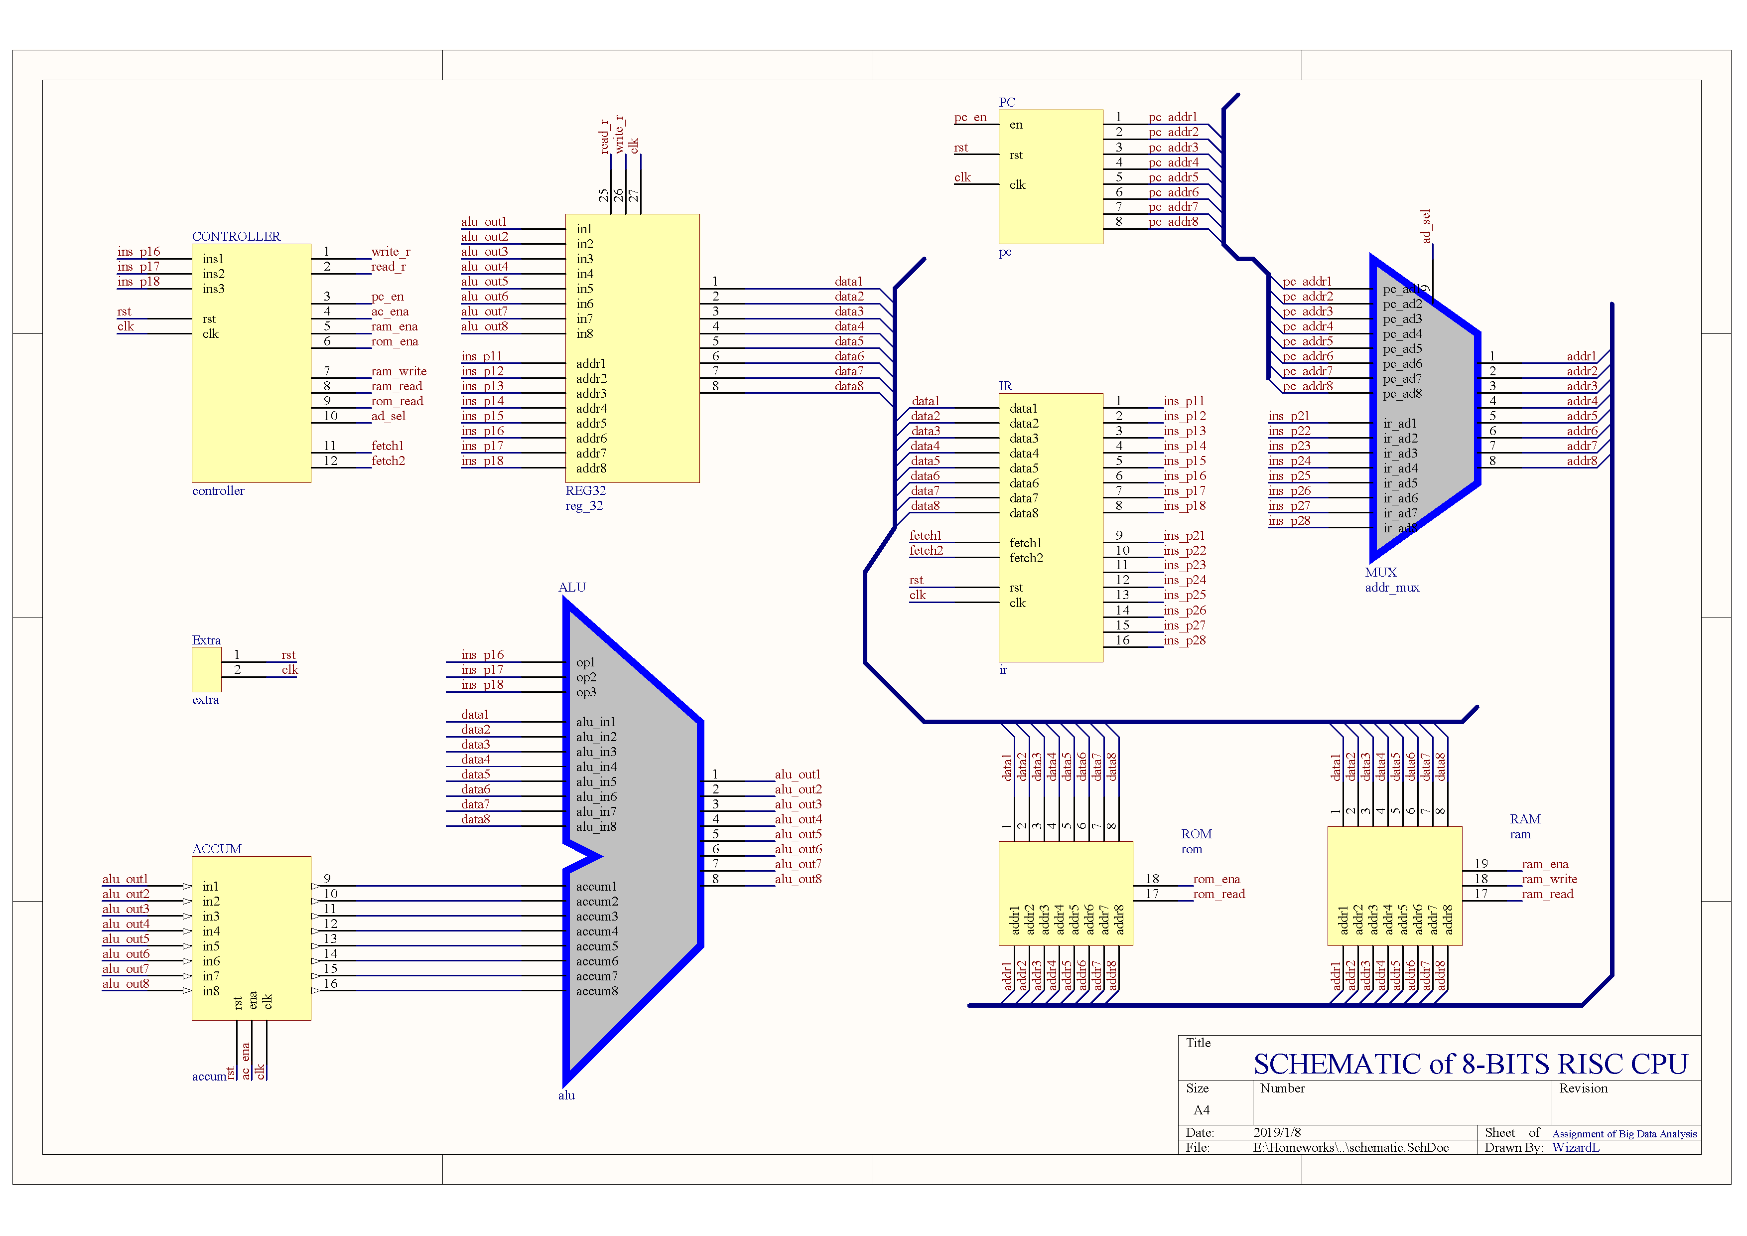This screenshot has width=1747, height=1236.
Task: Click the ac_ena label below ACCUM
Action: 246,1061
